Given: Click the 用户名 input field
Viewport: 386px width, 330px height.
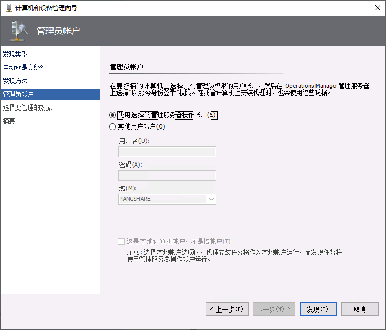Looking at the screenshot, I should (x=167, y=152).
